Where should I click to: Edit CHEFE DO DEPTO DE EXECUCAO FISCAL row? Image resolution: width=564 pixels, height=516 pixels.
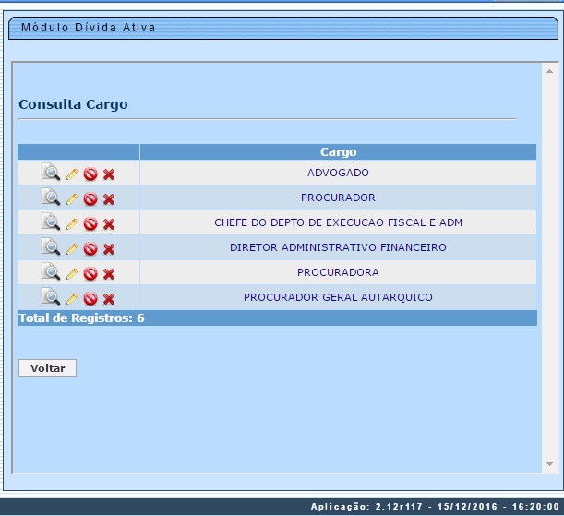[x=72, y=223]
